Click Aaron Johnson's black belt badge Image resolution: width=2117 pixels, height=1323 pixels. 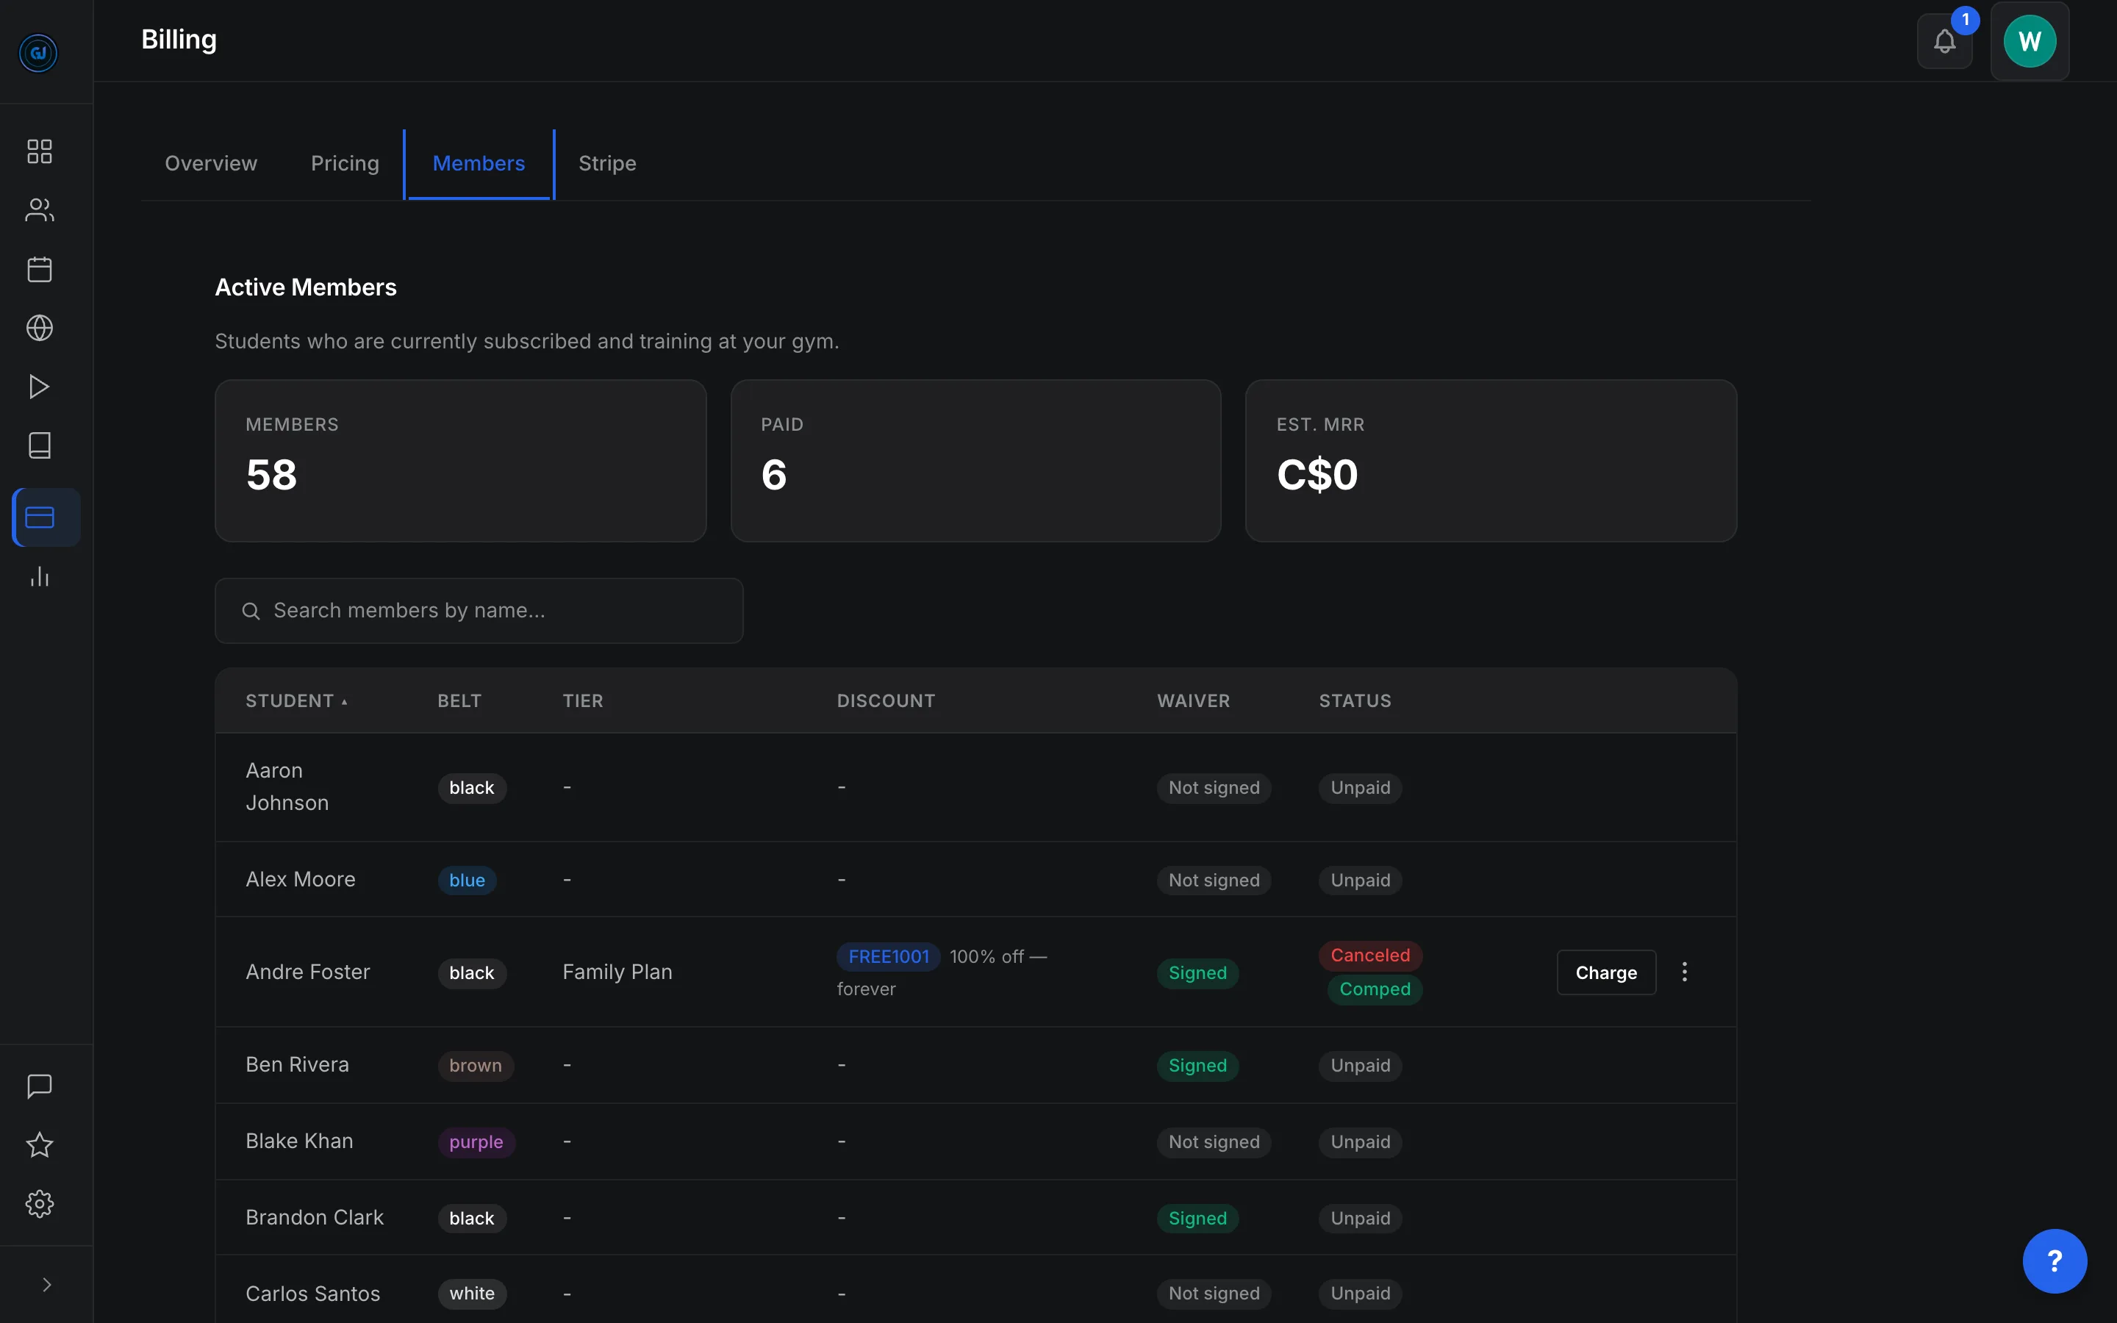pos(471,787)
